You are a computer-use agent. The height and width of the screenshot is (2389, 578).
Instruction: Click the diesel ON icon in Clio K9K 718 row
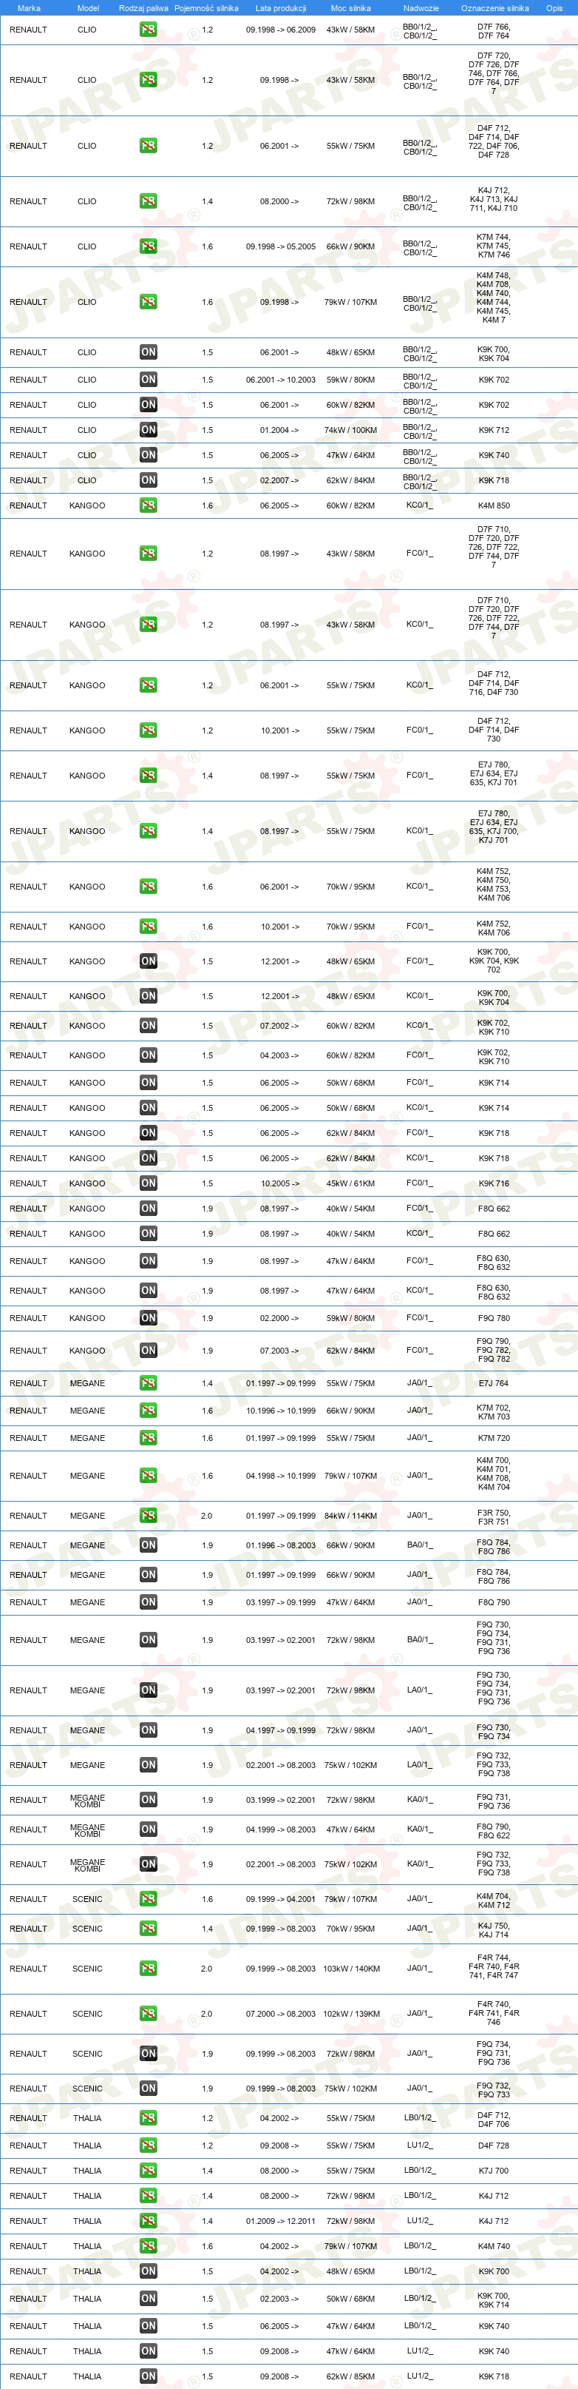click(149, 480)
